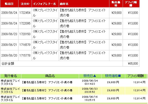Click product name in the 2009/06/24 03:14:23 row
The image size is (148, 104).
pyautogui.click(x=47, y=82)
